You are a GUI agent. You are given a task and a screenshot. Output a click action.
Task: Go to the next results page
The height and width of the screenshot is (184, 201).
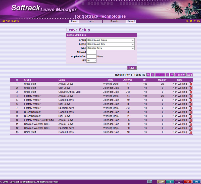168,75
